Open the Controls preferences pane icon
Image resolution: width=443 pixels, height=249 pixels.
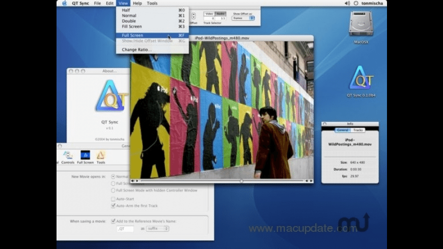(x=68, y=157)
